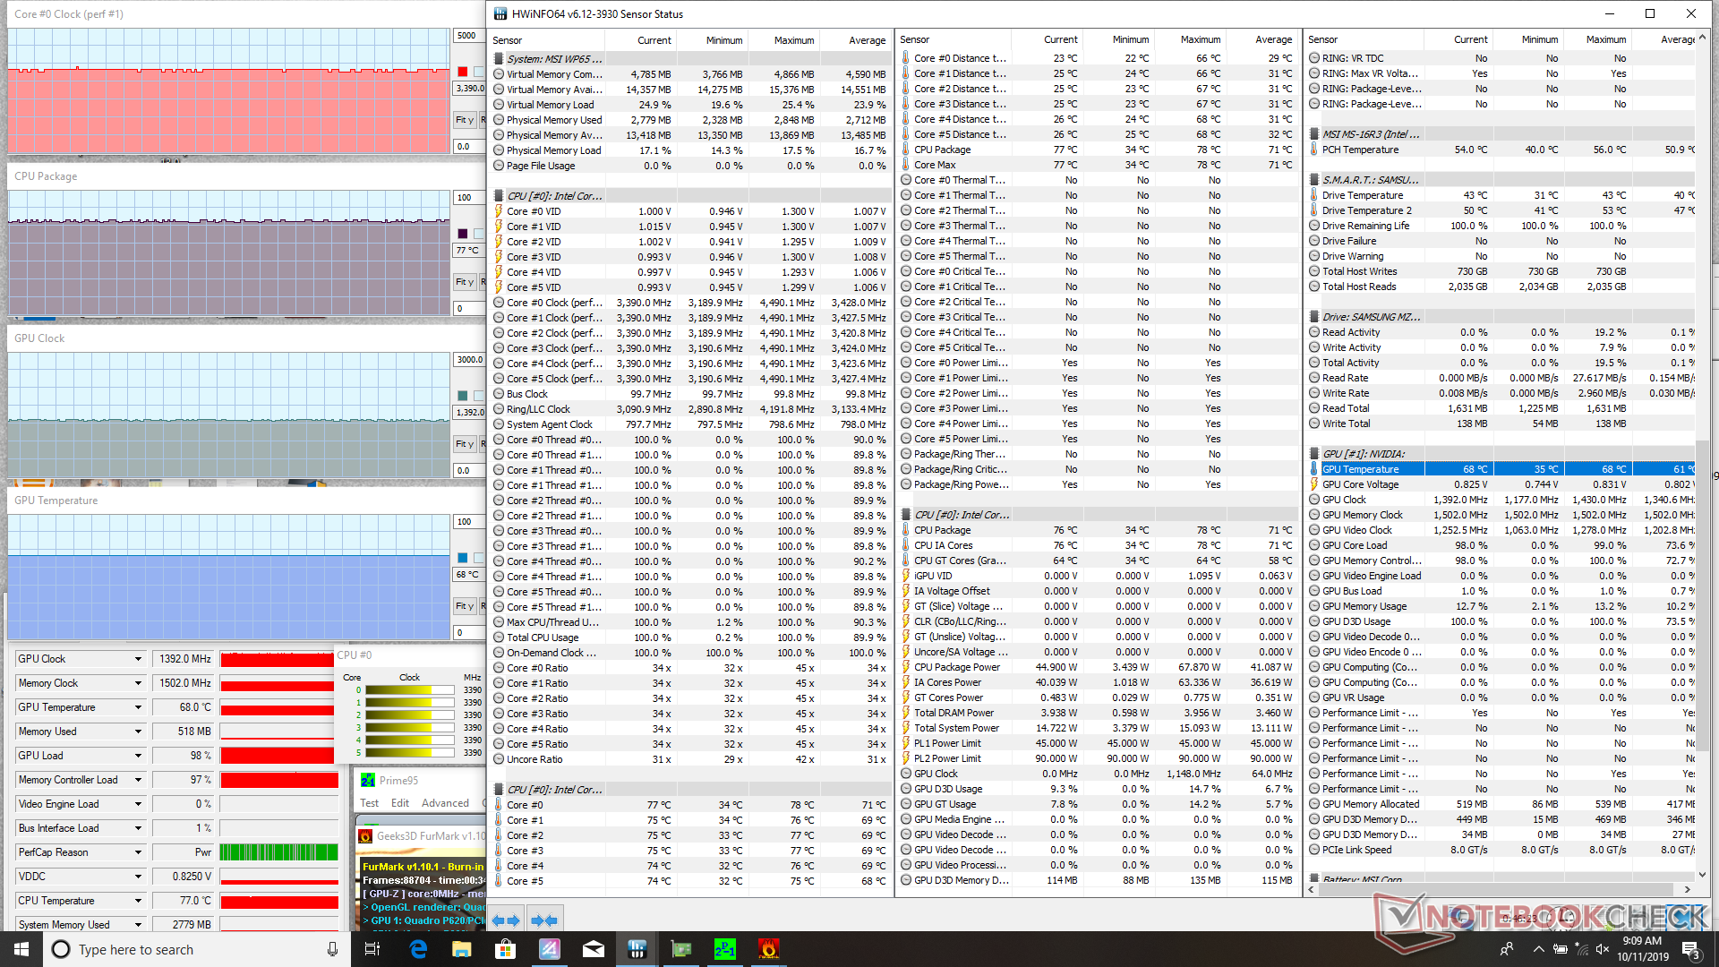Open the Memory Controller Load dropdown

coord(138,780)
